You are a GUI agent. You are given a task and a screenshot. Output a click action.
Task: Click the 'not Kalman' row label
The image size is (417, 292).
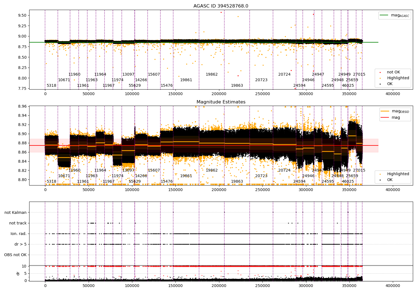16,213
